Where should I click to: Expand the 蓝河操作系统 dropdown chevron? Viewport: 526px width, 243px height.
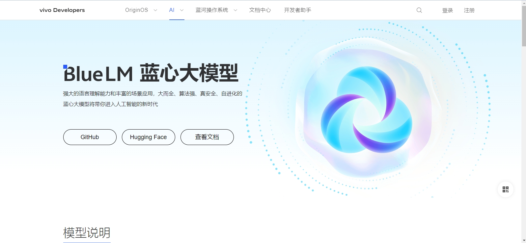[235, 10]
